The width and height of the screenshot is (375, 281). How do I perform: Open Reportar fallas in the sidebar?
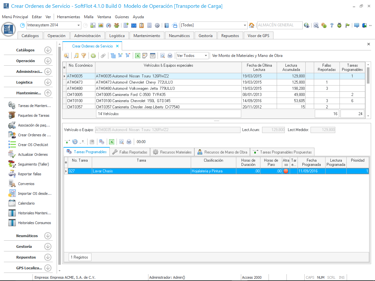(29, 174)
